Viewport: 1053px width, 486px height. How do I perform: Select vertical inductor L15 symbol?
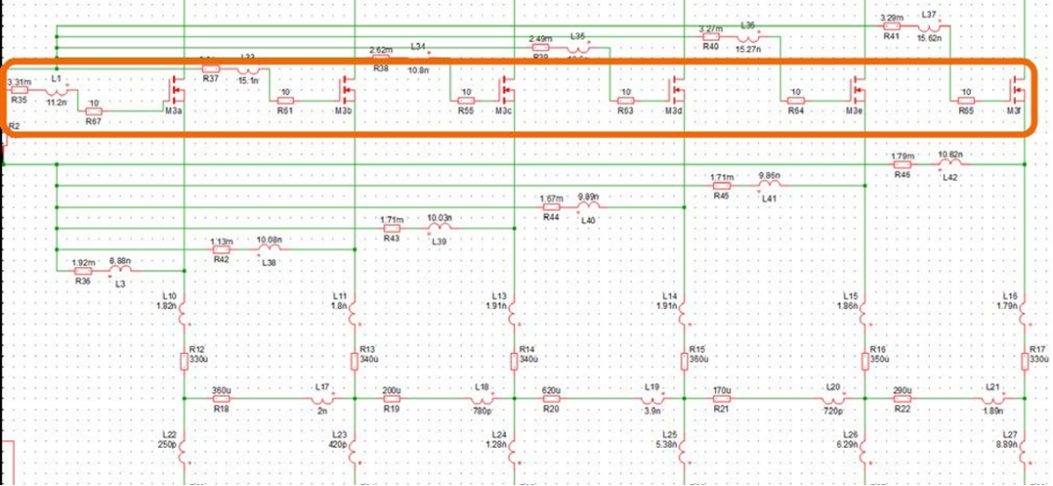click(x=865, y=312)
